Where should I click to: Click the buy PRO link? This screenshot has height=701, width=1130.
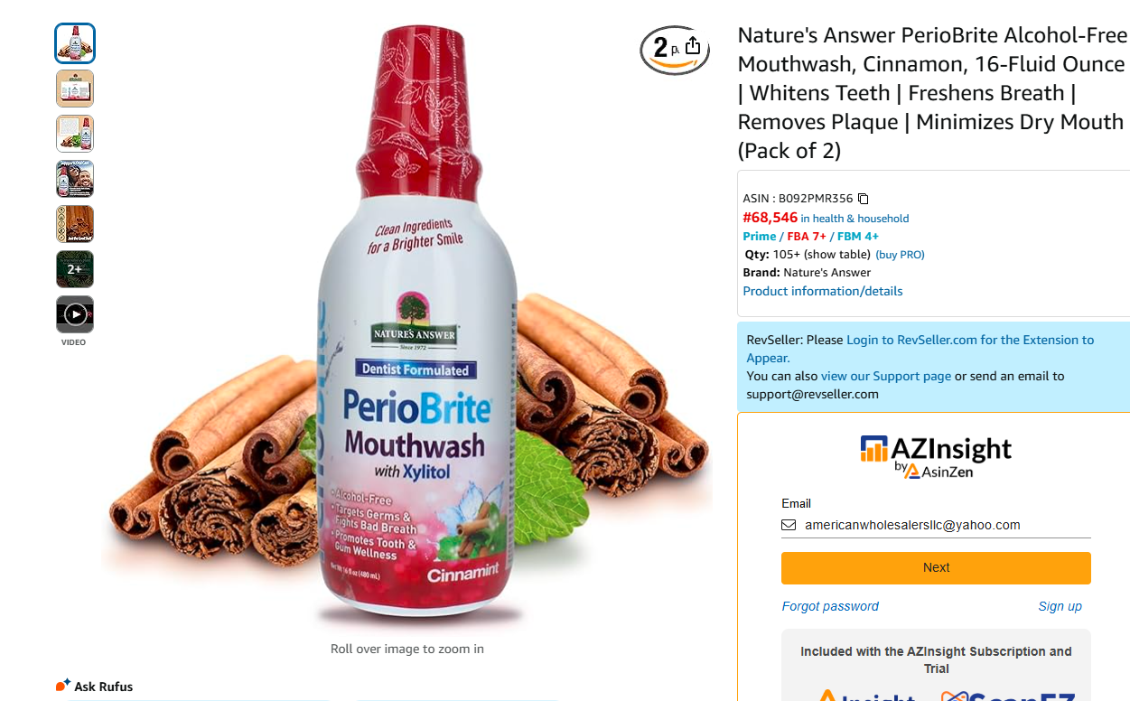point(900,255)
